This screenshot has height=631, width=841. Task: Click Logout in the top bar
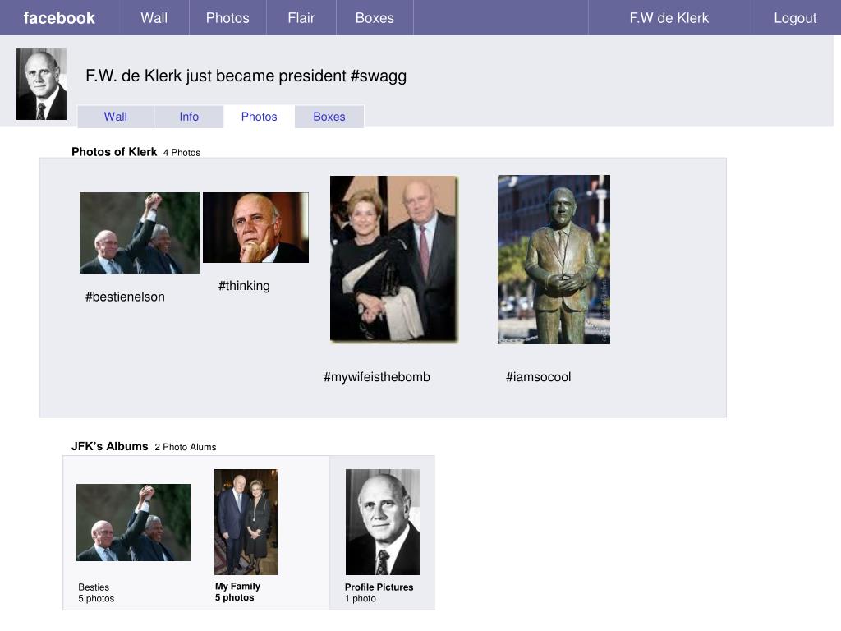coord(795,18)
